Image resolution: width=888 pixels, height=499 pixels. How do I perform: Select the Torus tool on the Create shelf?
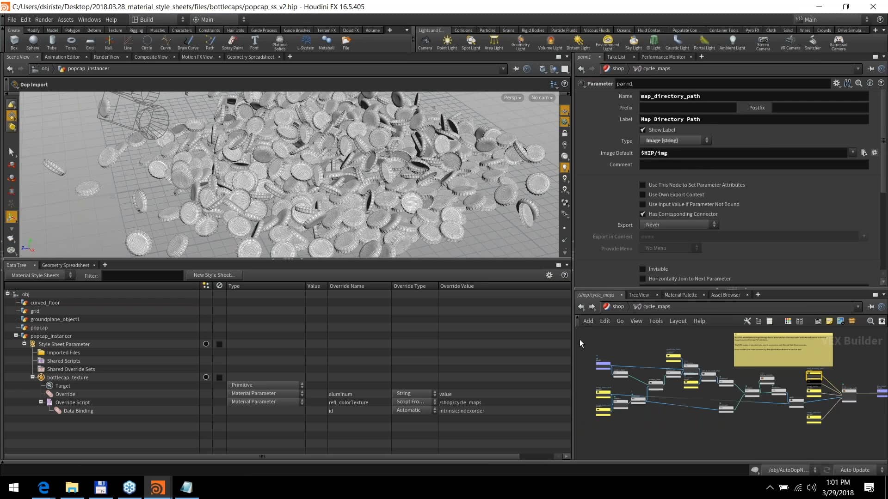coord(71,43)
